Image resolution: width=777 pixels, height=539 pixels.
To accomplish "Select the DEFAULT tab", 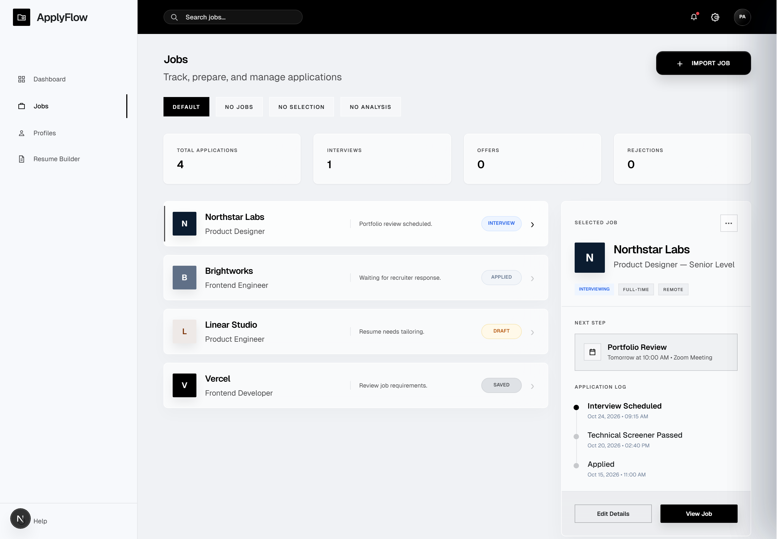I will tap(186, 107).
